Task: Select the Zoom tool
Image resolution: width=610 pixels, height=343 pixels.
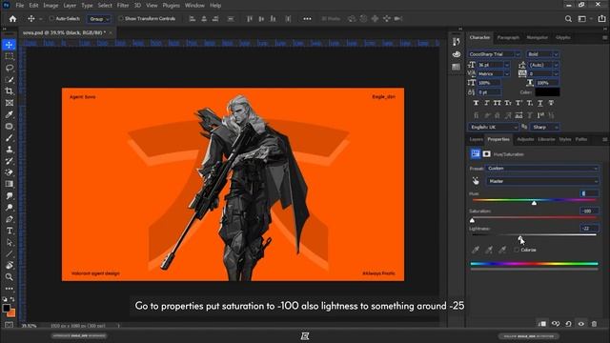Action: click(9, 277)
